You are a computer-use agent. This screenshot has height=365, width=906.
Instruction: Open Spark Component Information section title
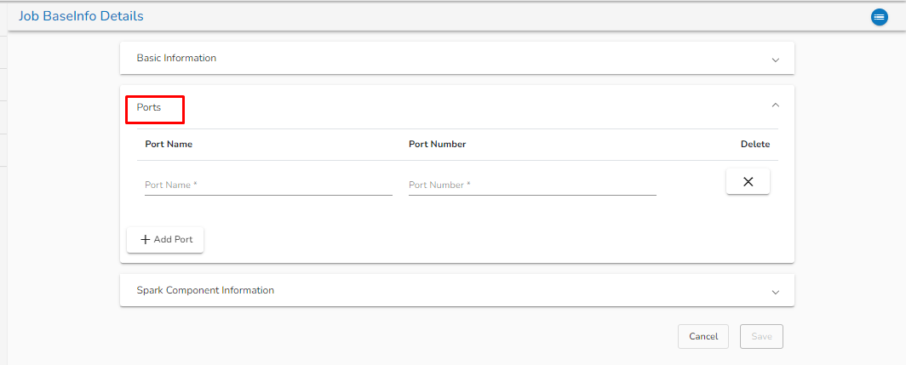point(205,290)
